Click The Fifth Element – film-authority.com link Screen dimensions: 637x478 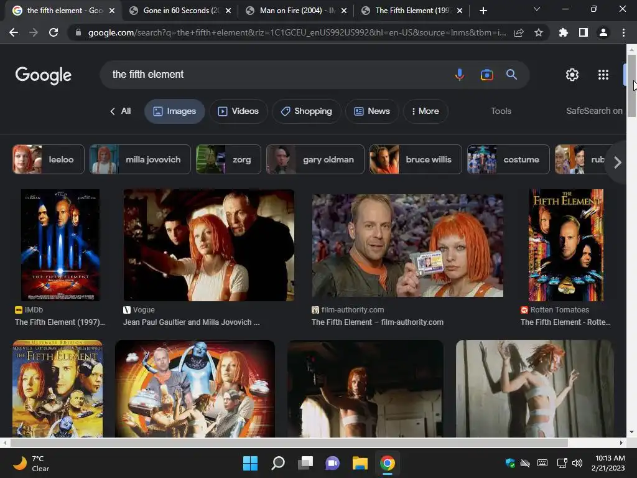pos(378,322)
